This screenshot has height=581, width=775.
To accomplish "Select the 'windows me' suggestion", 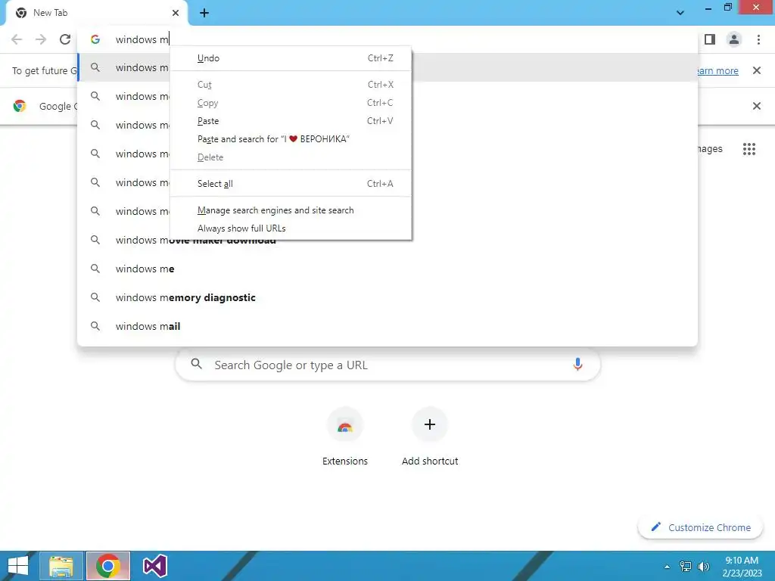I will [387, 269].
